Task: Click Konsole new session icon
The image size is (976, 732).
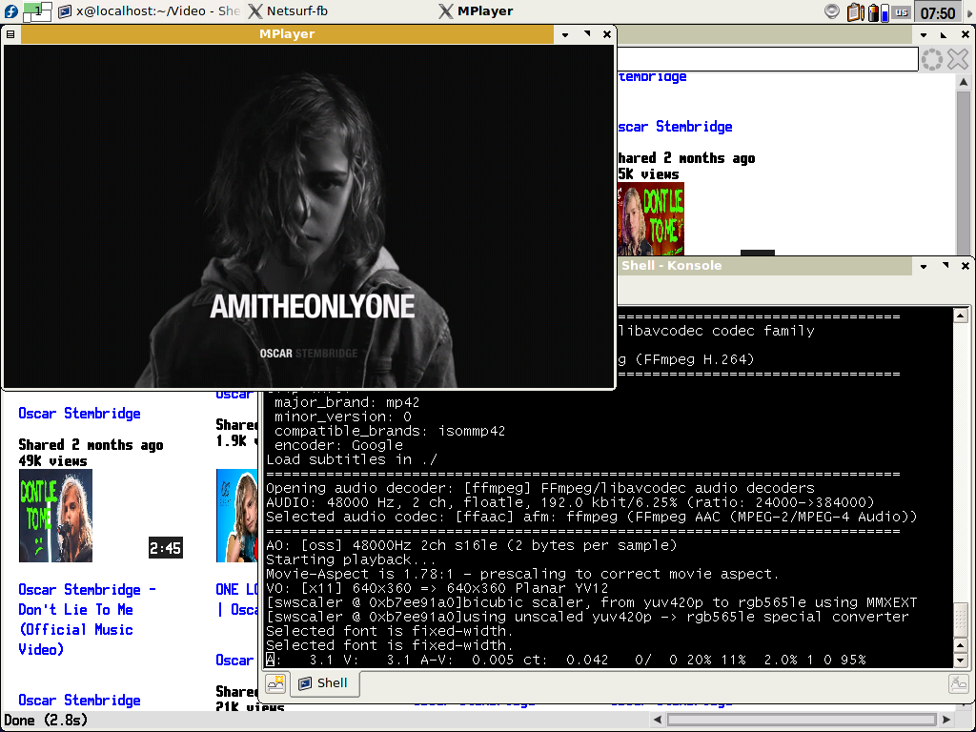Action: 276,683
